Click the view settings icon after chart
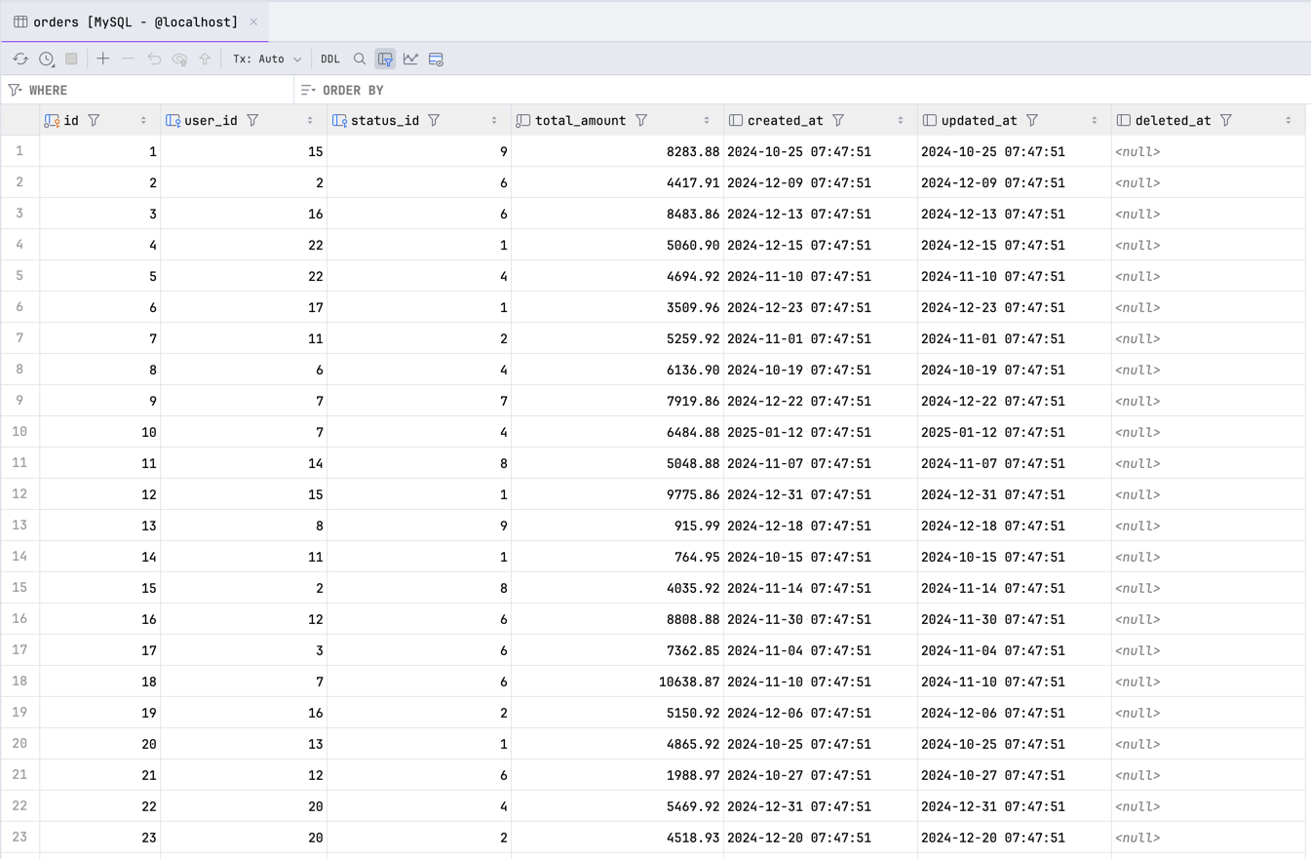The height and width of the screenshot is (859, 1311). tap(436, 59)
